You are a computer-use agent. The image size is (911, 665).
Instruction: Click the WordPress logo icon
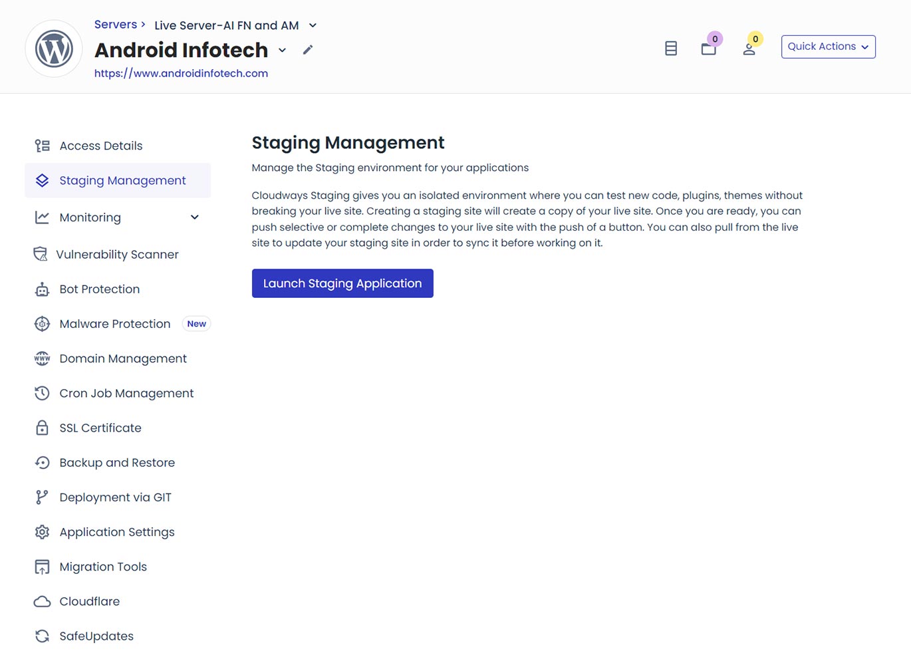pyautogui.click(x=54, y=49)
